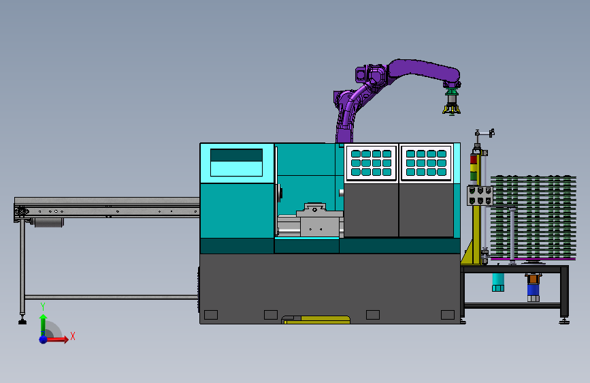This screenshot has width=590, height=383.
Task: Select the left keypad panel on machine
Action: (371, 163)
